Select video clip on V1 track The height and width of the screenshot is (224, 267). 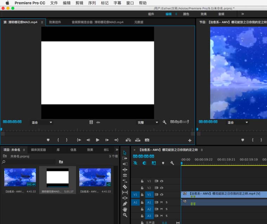click(x=224, y=194)
